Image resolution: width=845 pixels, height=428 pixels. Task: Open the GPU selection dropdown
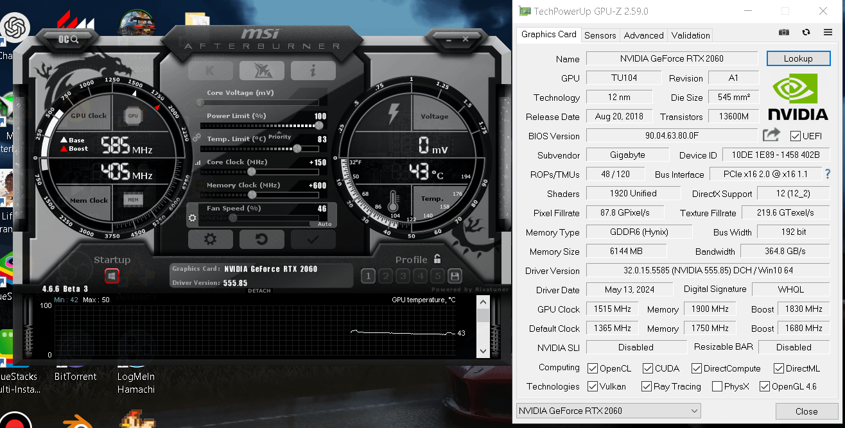(608, 411)
